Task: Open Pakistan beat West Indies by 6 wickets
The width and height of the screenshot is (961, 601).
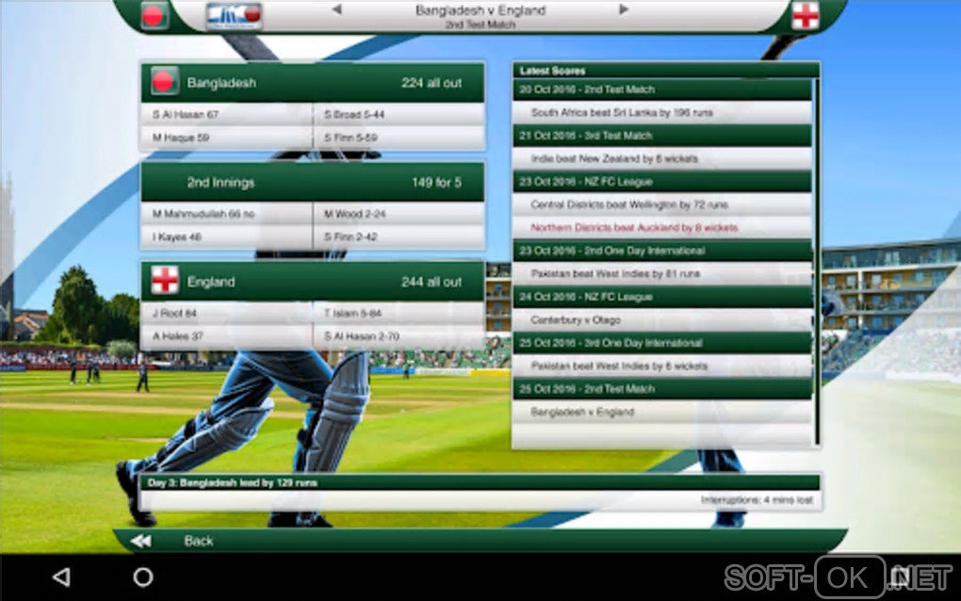Action: pyautogui.click(x=662, y=365)
